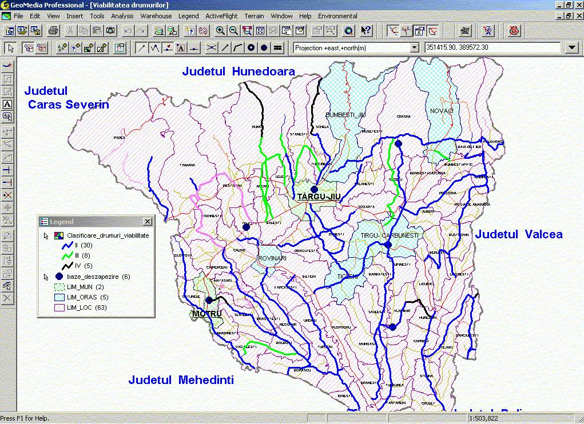
Task: Toggle selectability arrow for Clasificare_drumuri_viabilitate
Action: click(46, 236)
